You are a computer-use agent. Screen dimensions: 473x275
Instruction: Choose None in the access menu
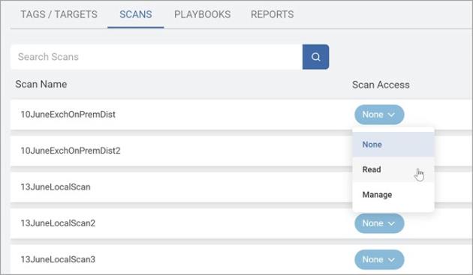pyautogui.click(x=393, y=145)
